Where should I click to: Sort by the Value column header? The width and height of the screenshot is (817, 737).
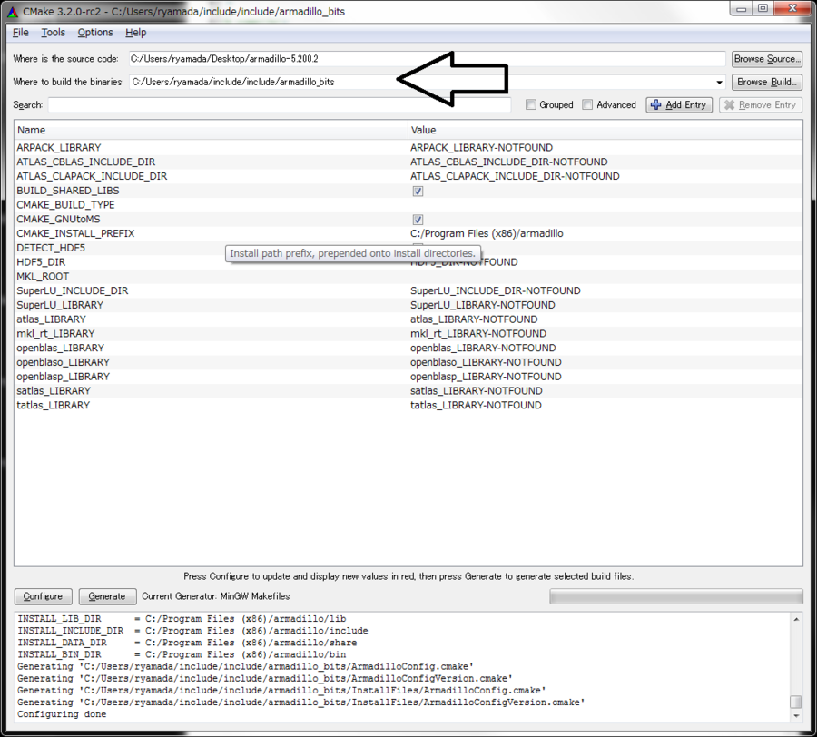tap(605, 130)
